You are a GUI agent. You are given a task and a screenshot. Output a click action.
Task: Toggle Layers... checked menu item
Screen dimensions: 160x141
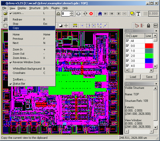[32, 13]
